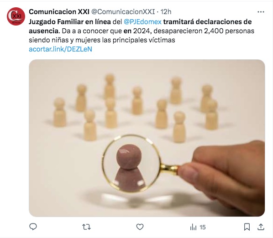View post analytics bar chart icon

point(193,227)
